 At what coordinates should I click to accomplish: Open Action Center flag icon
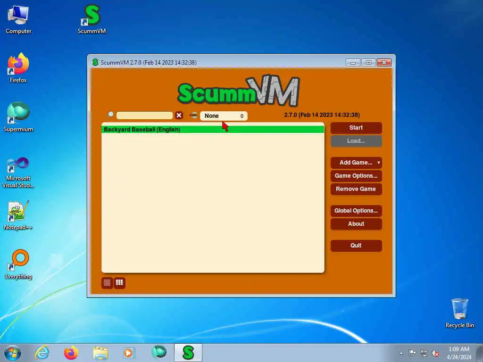(412, 353)
